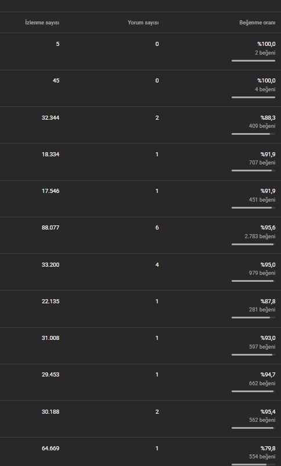Viewport: 281px width, 466px height.
Task: Select the 32.344 view count cell
Action: (x=51, y=118)
